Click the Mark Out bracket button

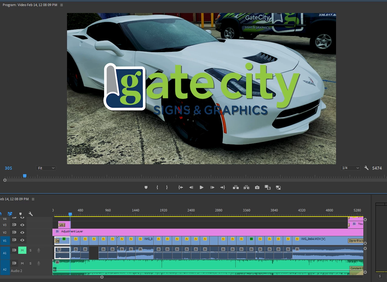coord(167,187)
